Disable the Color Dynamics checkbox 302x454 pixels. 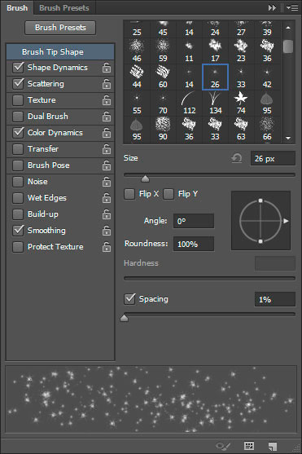(x=18, y=133)
